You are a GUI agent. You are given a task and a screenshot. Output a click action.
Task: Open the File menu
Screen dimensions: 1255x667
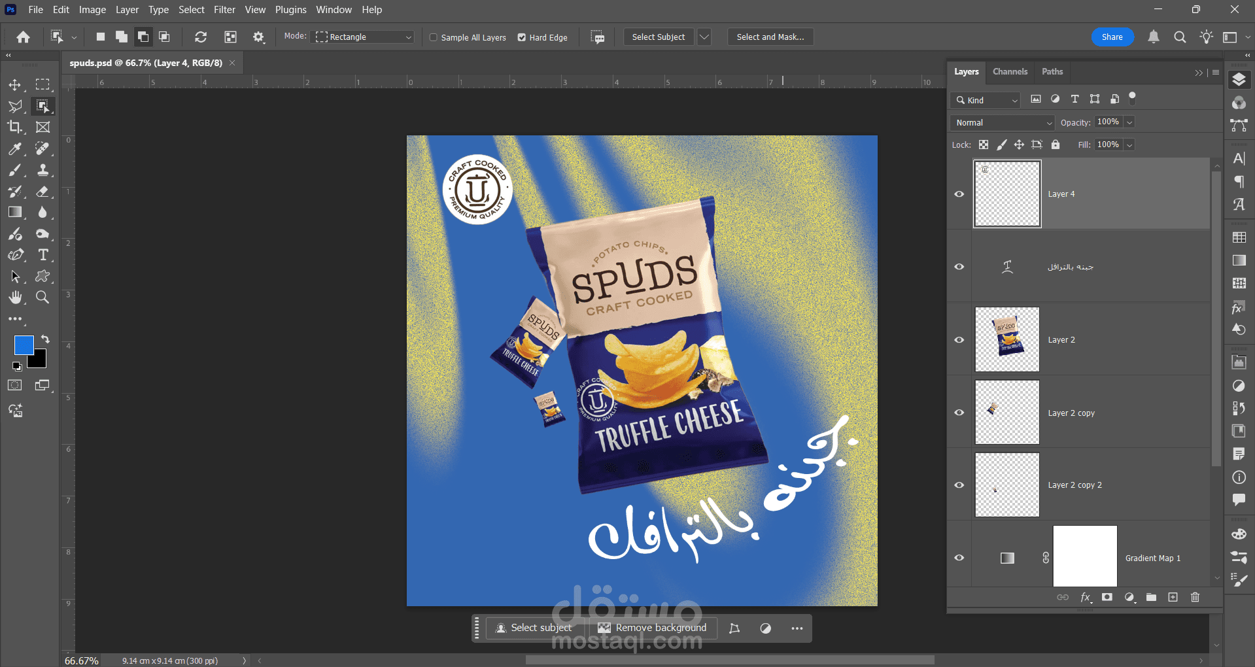(x=35, y=10)
